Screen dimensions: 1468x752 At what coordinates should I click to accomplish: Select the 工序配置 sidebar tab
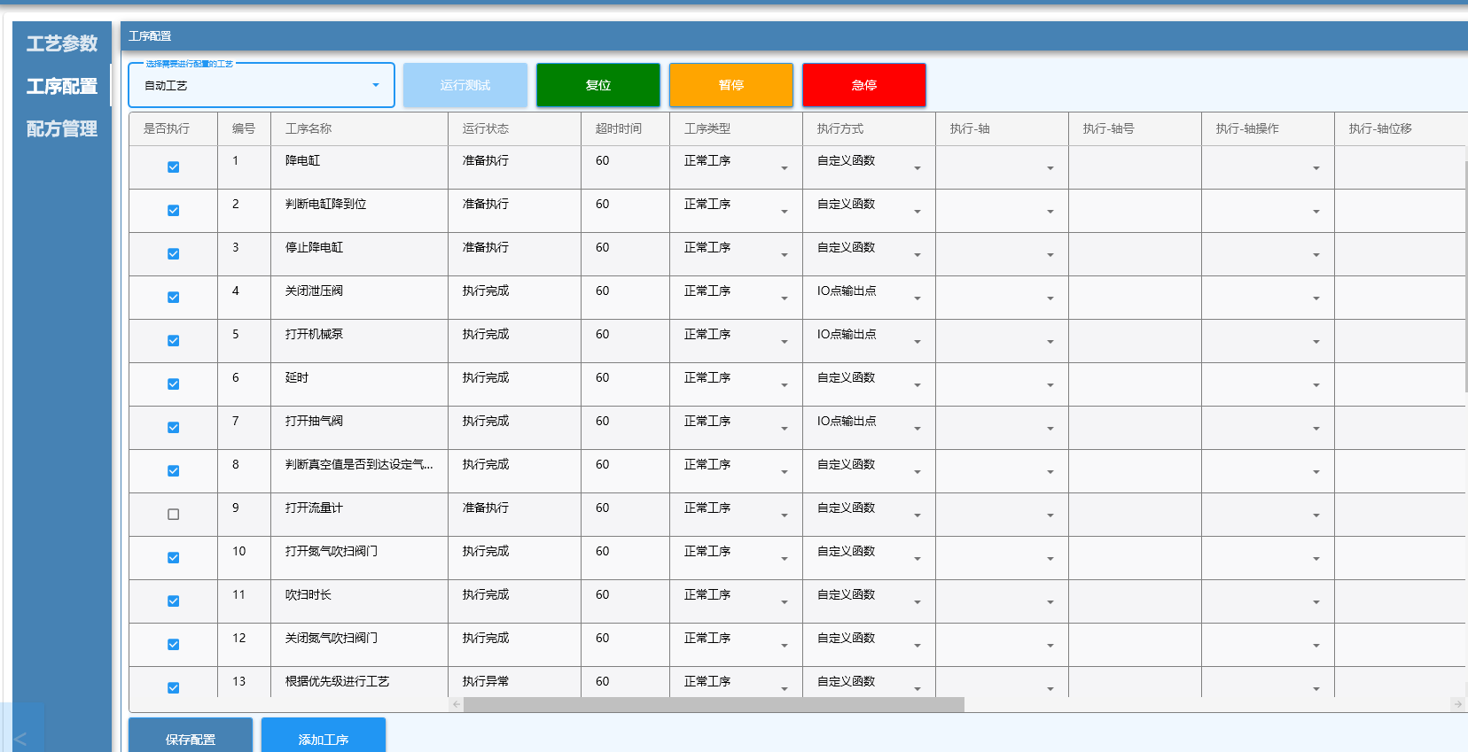61,86
